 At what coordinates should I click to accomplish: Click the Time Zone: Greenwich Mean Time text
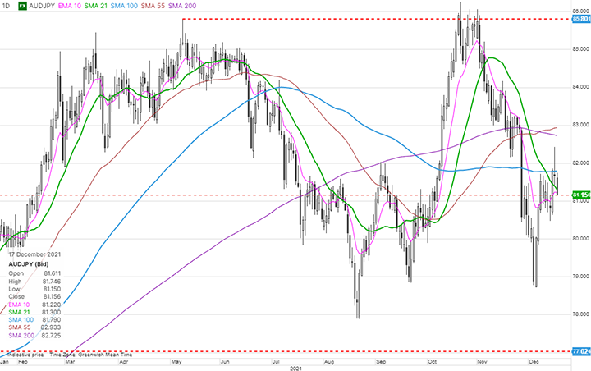tap(91, 355)
